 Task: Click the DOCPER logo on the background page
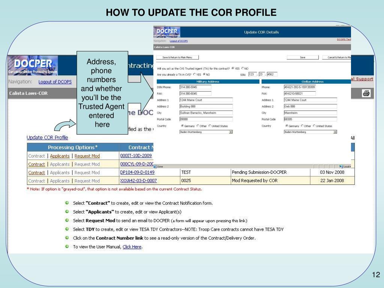(33, 65)
